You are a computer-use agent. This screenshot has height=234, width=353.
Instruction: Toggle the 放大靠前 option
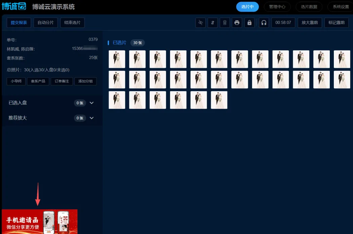coord(309,23)
